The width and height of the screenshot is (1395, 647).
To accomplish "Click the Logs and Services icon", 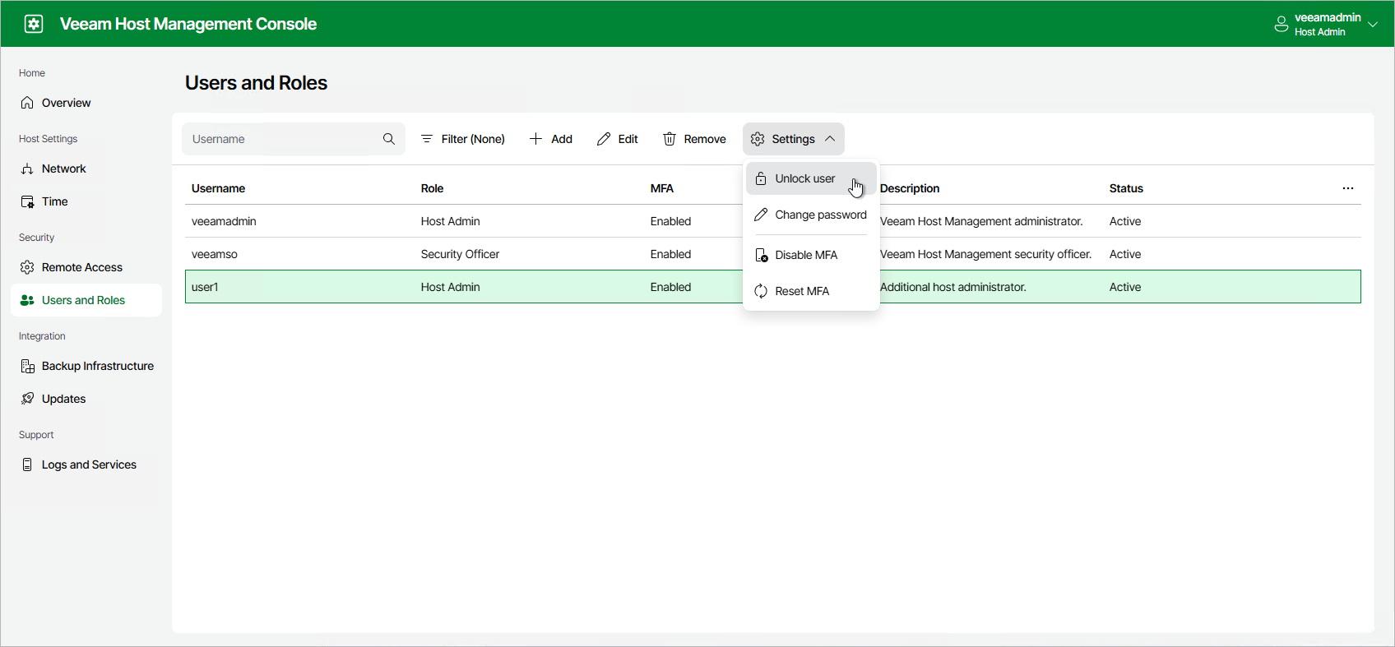I will [x=27, y=464].
